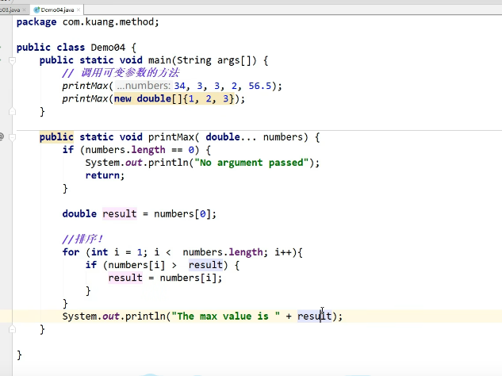Image resolution: width=502 pixels, height=376 pixels.
Task: Click the value 56.5 in first printMax call
Action: (260, 86)
